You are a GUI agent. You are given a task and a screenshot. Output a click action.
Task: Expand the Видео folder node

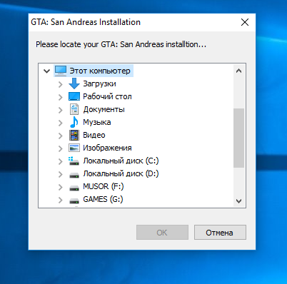tap(61, 136)
